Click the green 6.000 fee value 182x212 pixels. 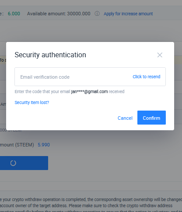click(14, 14)
